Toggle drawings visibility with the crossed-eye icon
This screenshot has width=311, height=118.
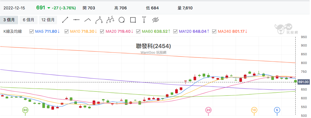tap(156, 20)
